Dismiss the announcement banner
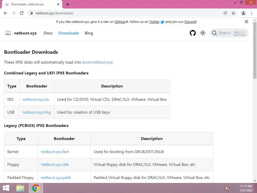257x193 pixels. click(x=246, y=22)
